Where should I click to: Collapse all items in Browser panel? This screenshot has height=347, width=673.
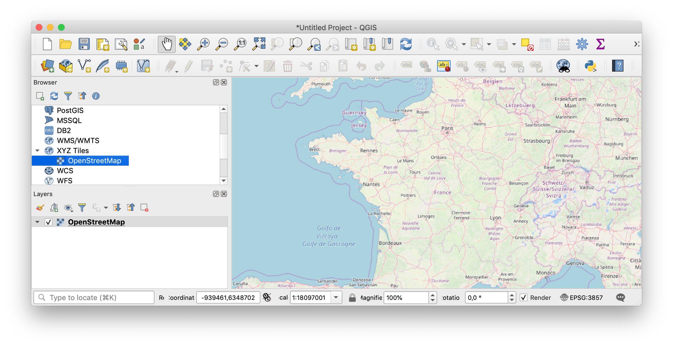coord(82,96)
